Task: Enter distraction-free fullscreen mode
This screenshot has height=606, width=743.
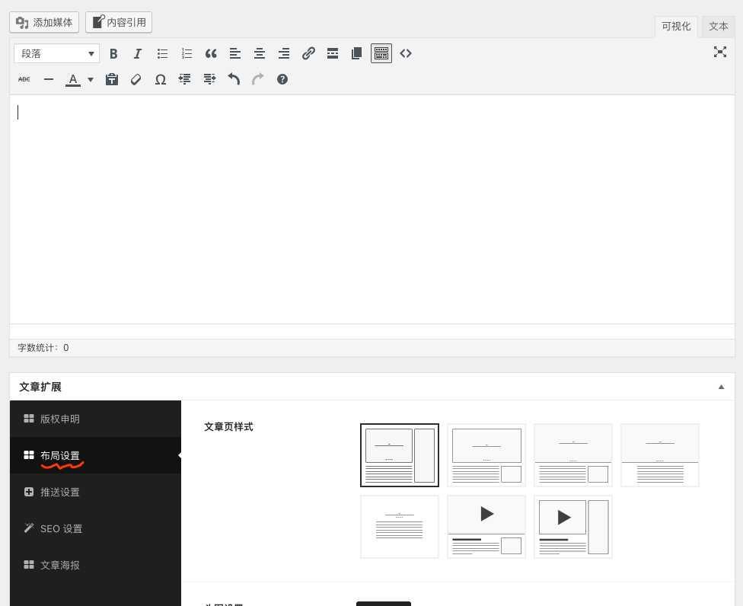Action: click(720, 52)
